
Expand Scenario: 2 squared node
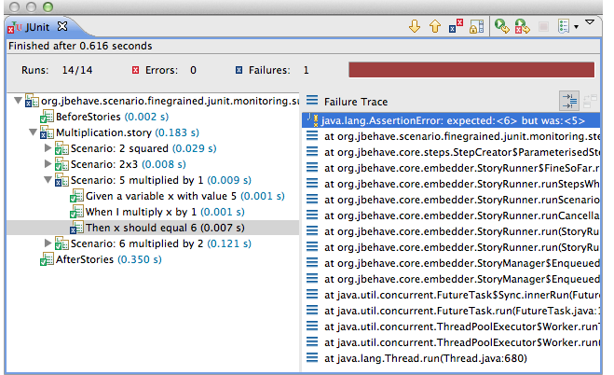[48, 148]
